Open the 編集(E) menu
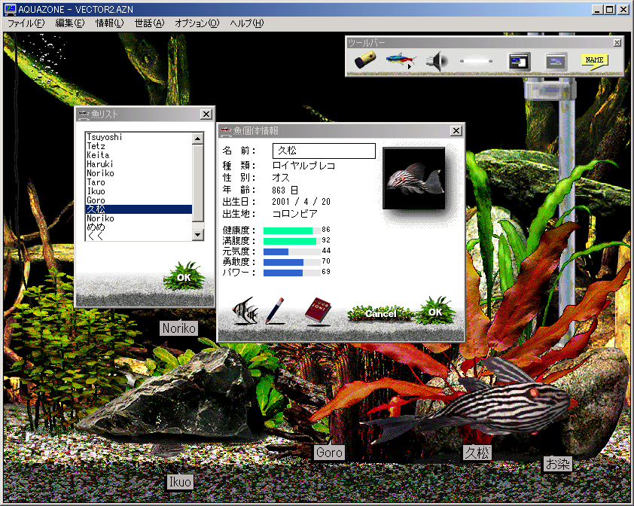This screenshot has width=634, height=506. tap(70, 23)
